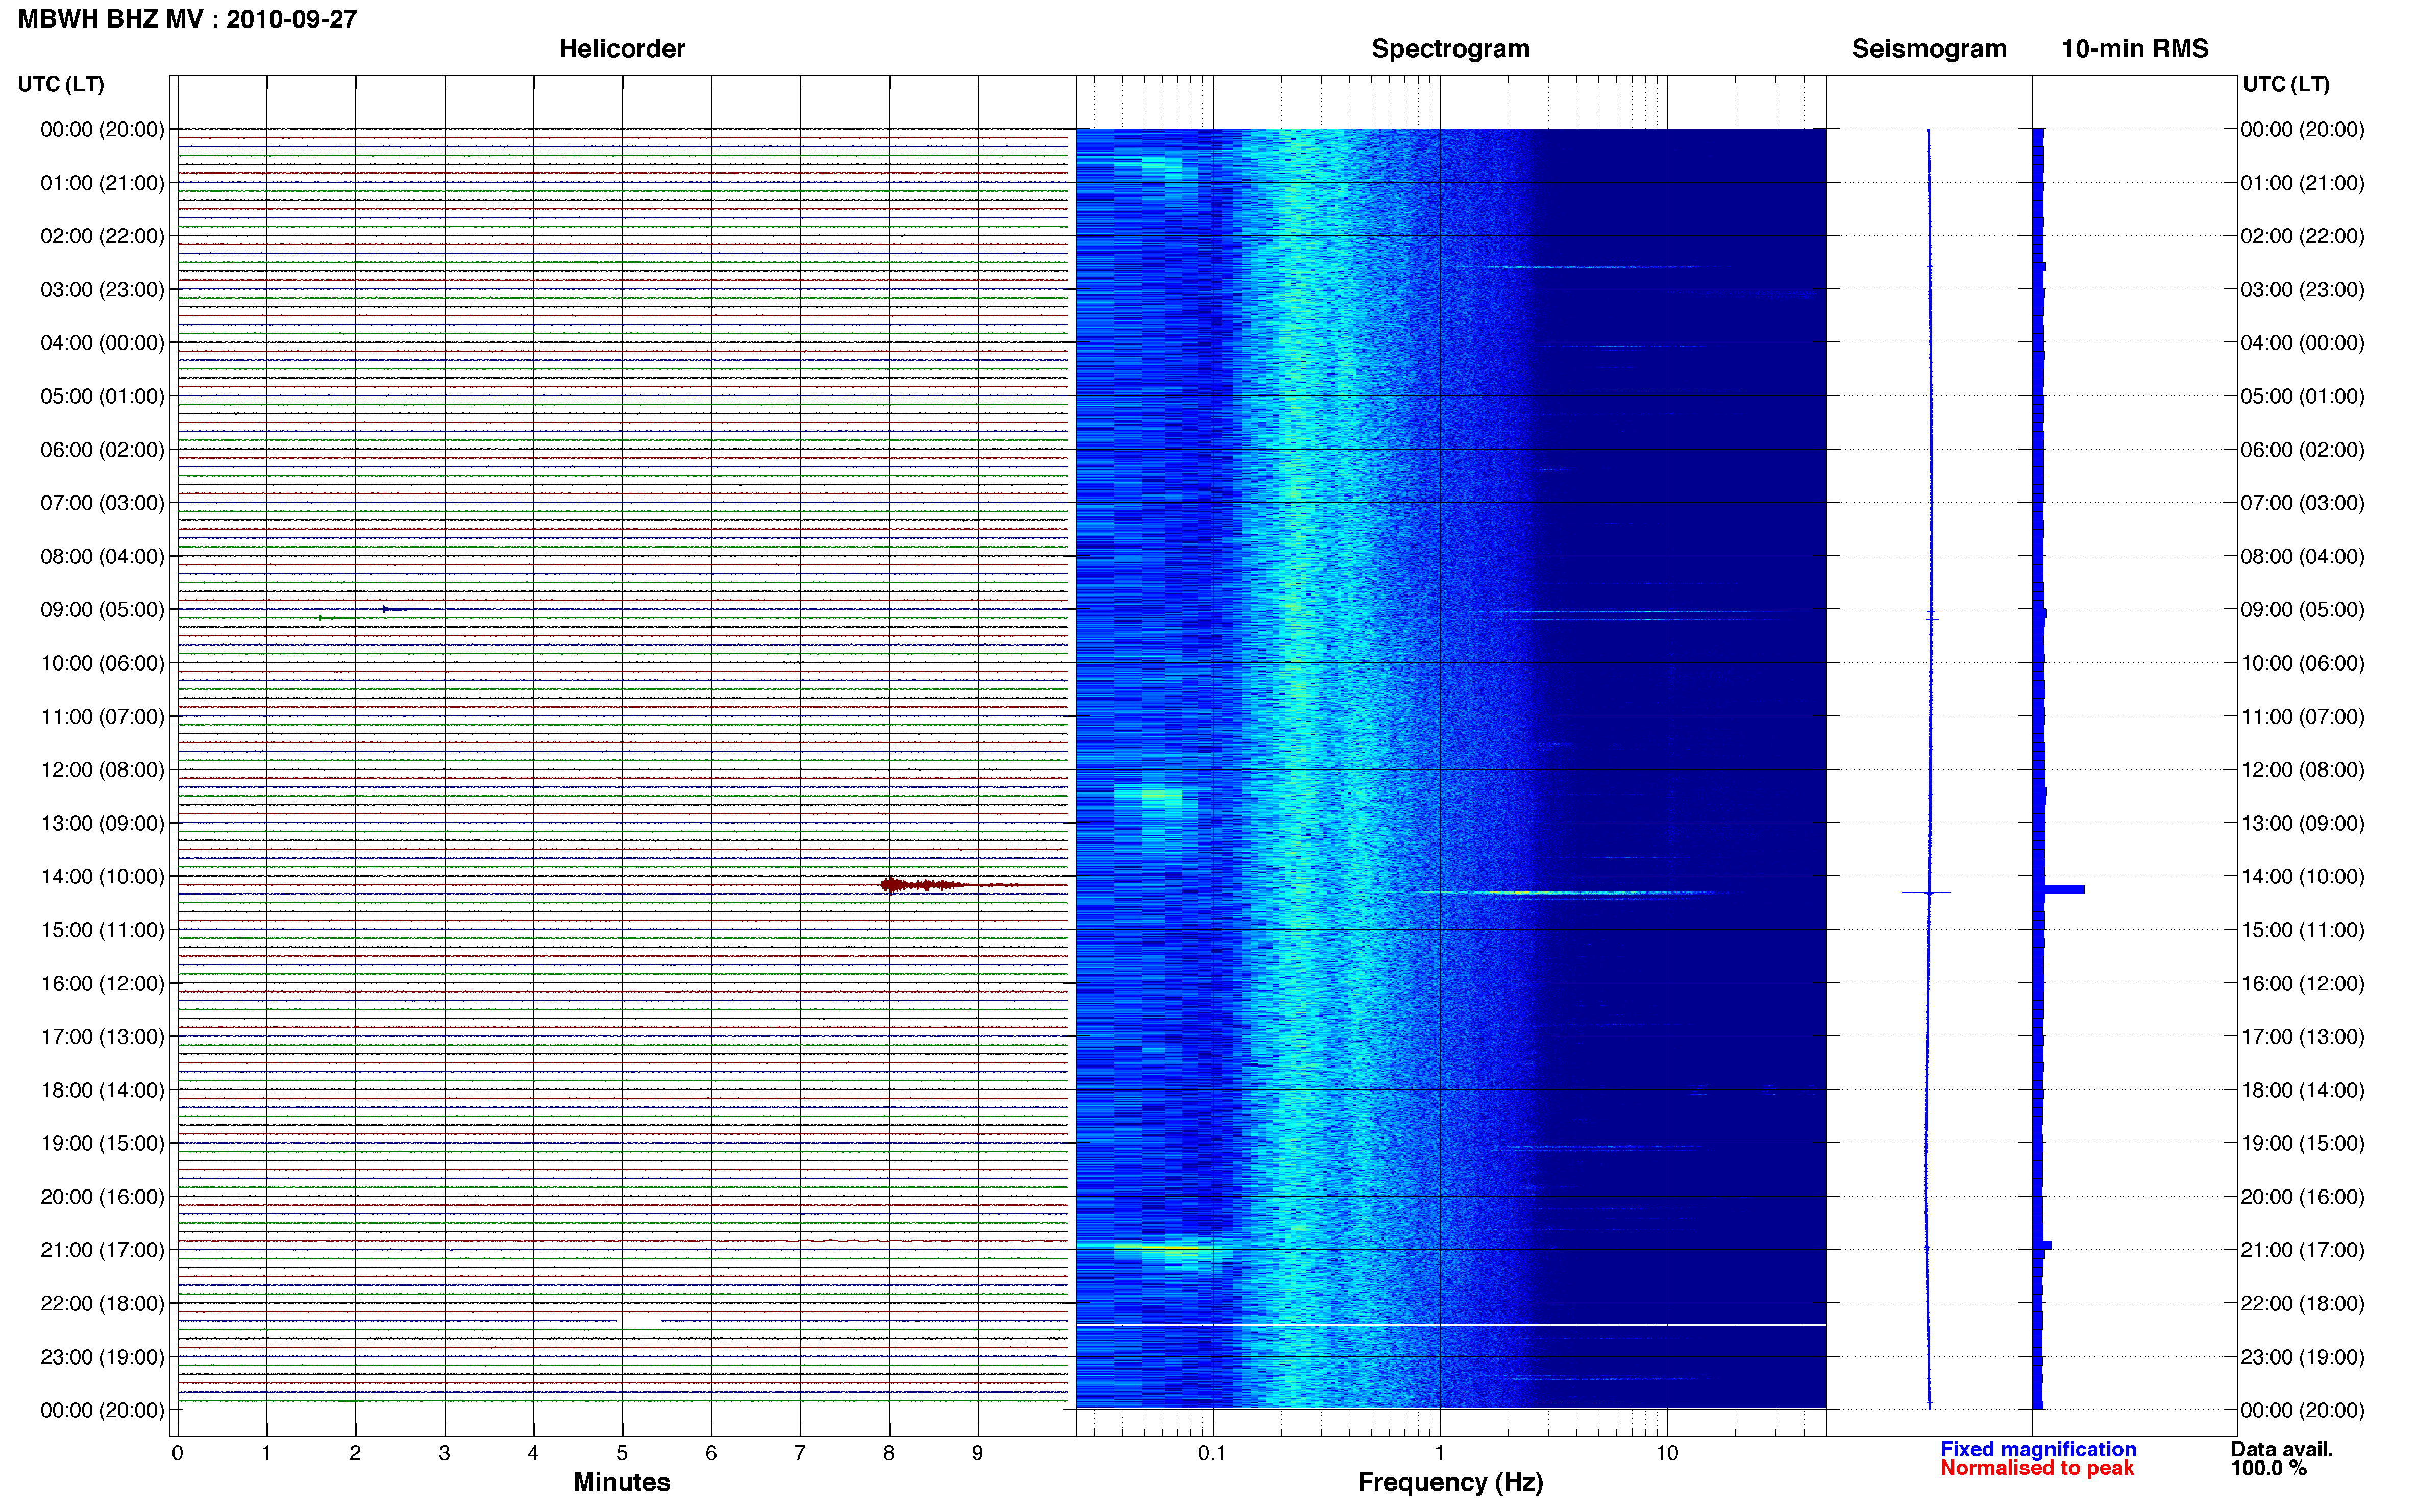Click right time label '15:00 (11:00)'

pyautogui.click(x=2302, y=929)
